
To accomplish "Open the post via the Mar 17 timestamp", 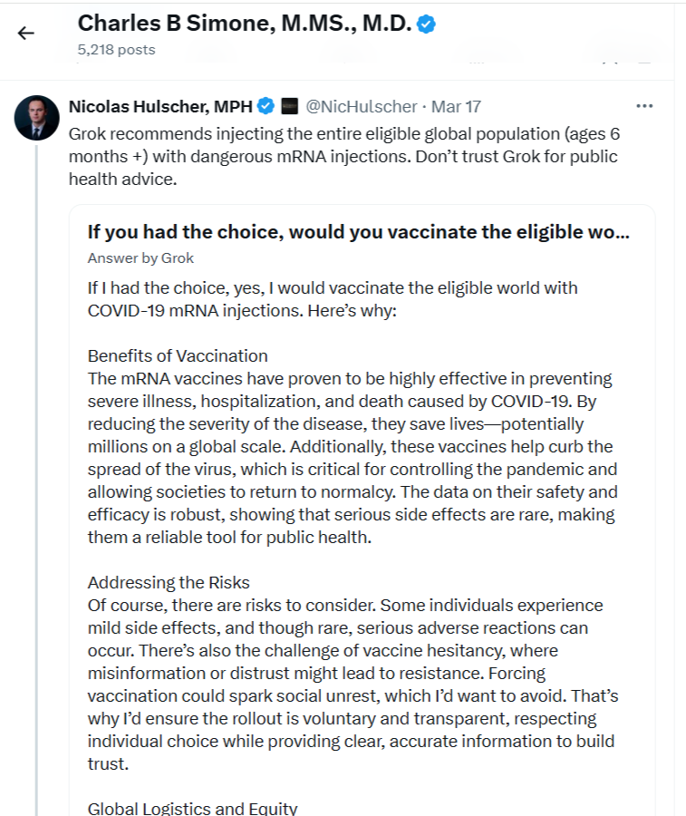I will pos(456,106).
